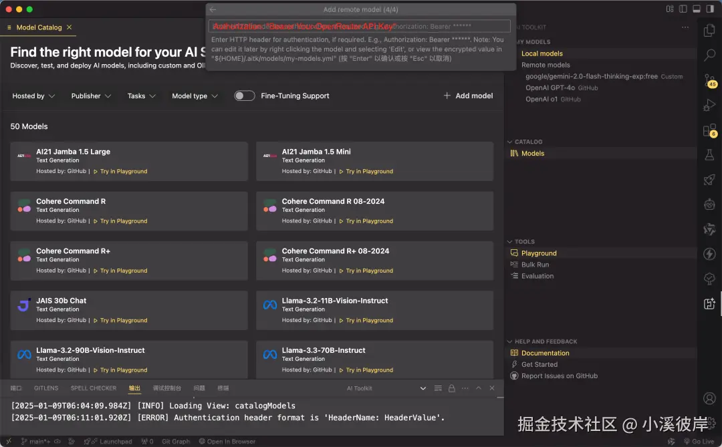
Task: Open output panel more actions ellipsis
Action: tap(465, 388)
